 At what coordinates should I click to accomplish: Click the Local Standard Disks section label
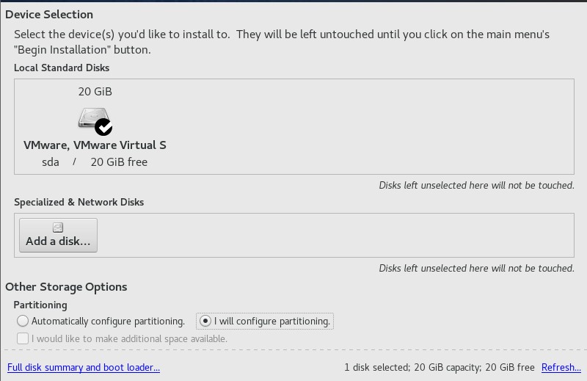tap(62, 68)
